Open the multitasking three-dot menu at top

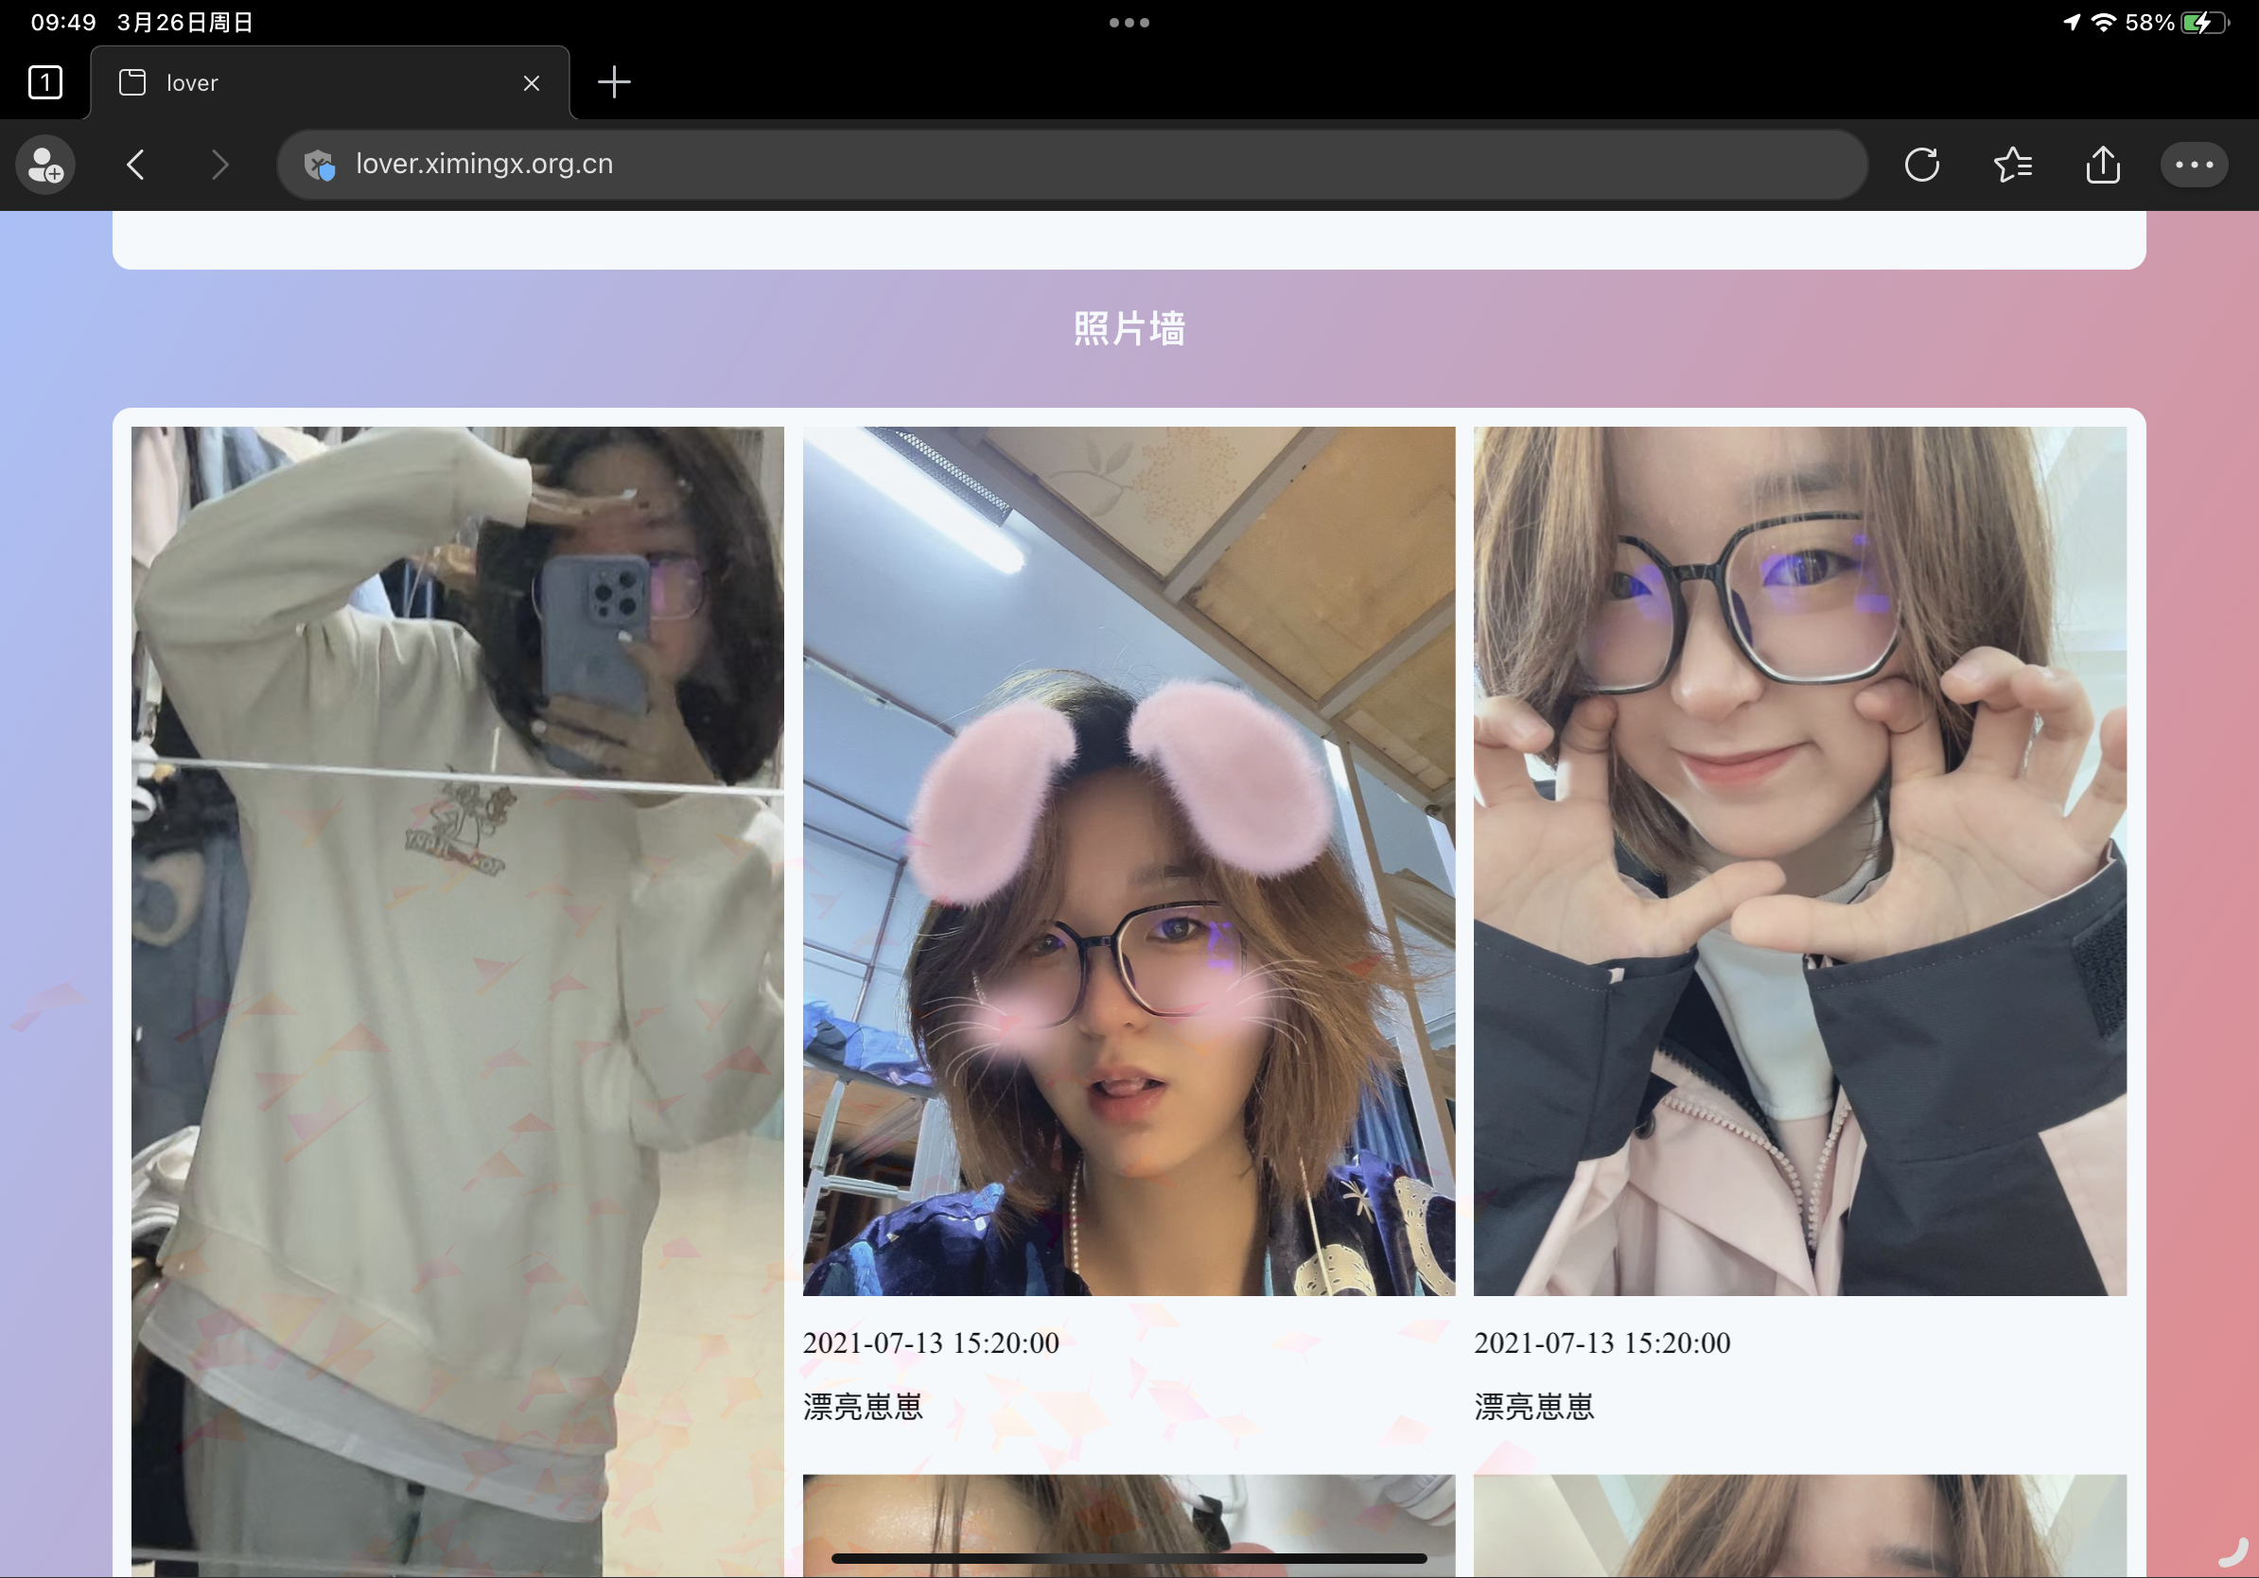(1129, 22)
